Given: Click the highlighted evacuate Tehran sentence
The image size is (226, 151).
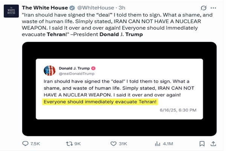Looking at the screenshot, I should point(99,102).
